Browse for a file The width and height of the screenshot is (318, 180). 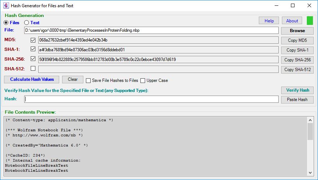click(297, 31)
